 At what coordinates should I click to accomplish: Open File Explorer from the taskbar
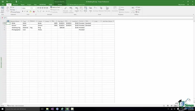click(47, 109)
